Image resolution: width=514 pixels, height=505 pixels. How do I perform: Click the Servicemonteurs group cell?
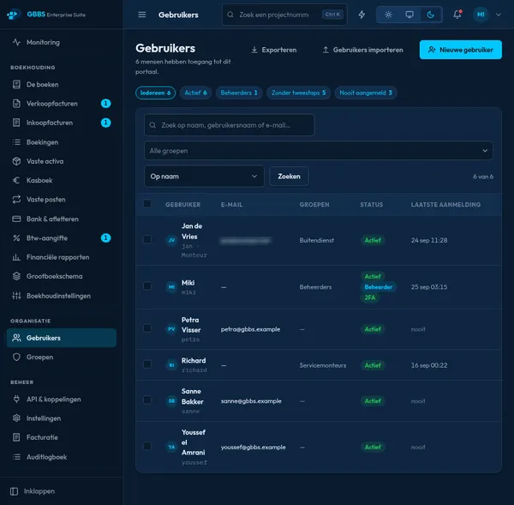[323, 365]
